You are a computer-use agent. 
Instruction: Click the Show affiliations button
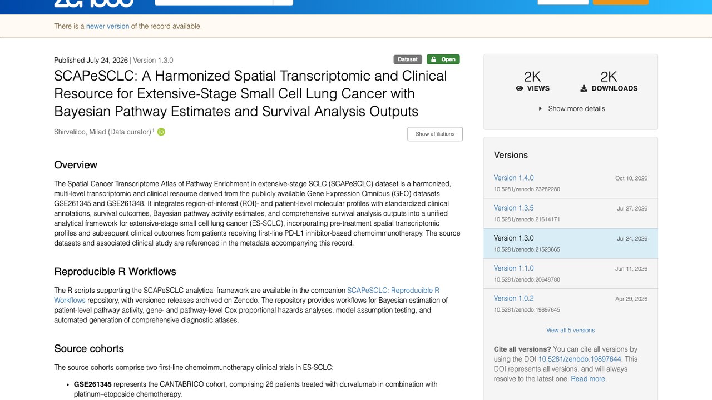coord(435,134)
